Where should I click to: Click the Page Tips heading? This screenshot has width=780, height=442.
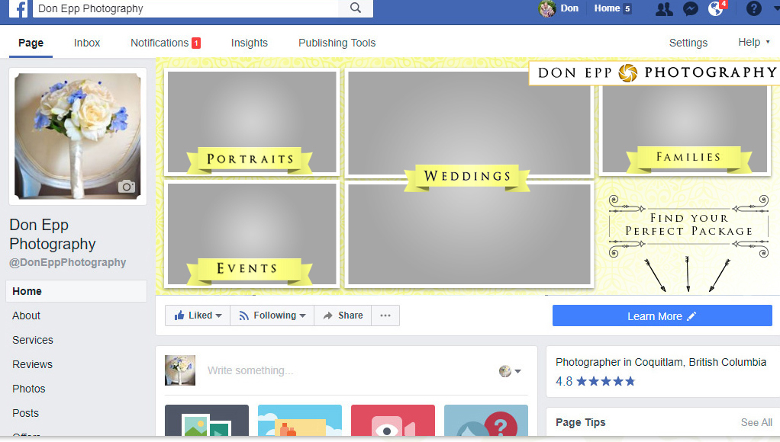[x=581, y=422]
